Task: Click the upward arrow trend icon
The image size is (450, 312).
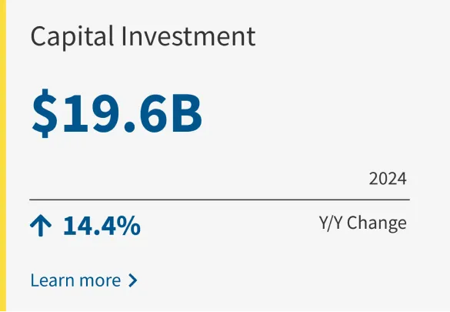Action: click(x=41, y=226)
